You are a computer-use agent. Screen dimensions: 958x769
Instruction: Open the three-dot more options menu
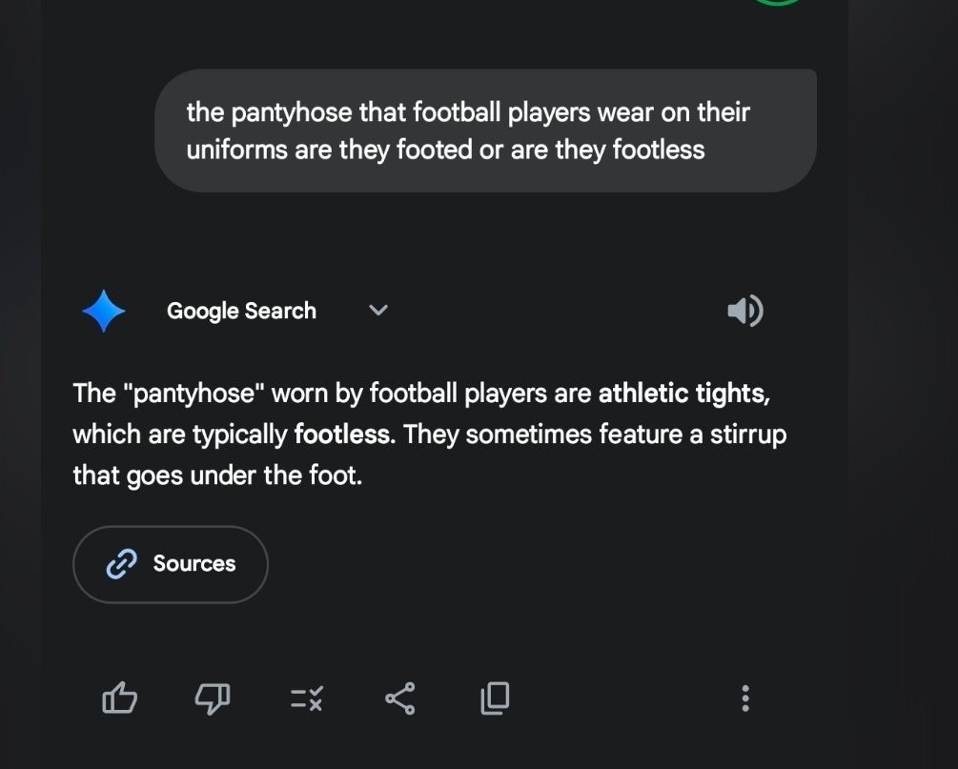click(x=745, y=698)
